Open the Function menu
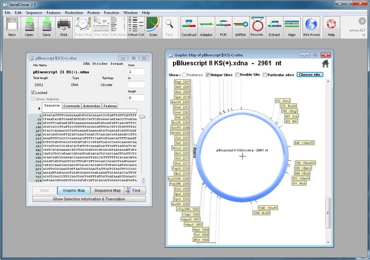The width and height of the screenshot is (370, 260). pos(112,12)
